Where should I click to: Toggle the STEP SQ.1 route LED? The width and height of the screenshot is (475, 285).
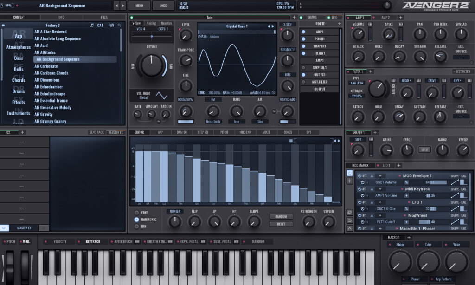pyautogui.click(x=303, y=67)
